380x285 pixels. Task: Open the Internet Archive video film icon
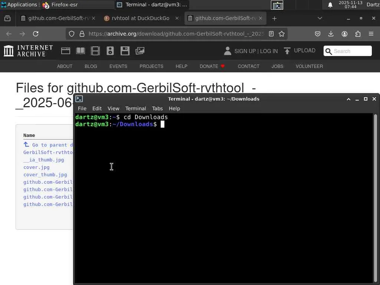[x=95, y=51]
